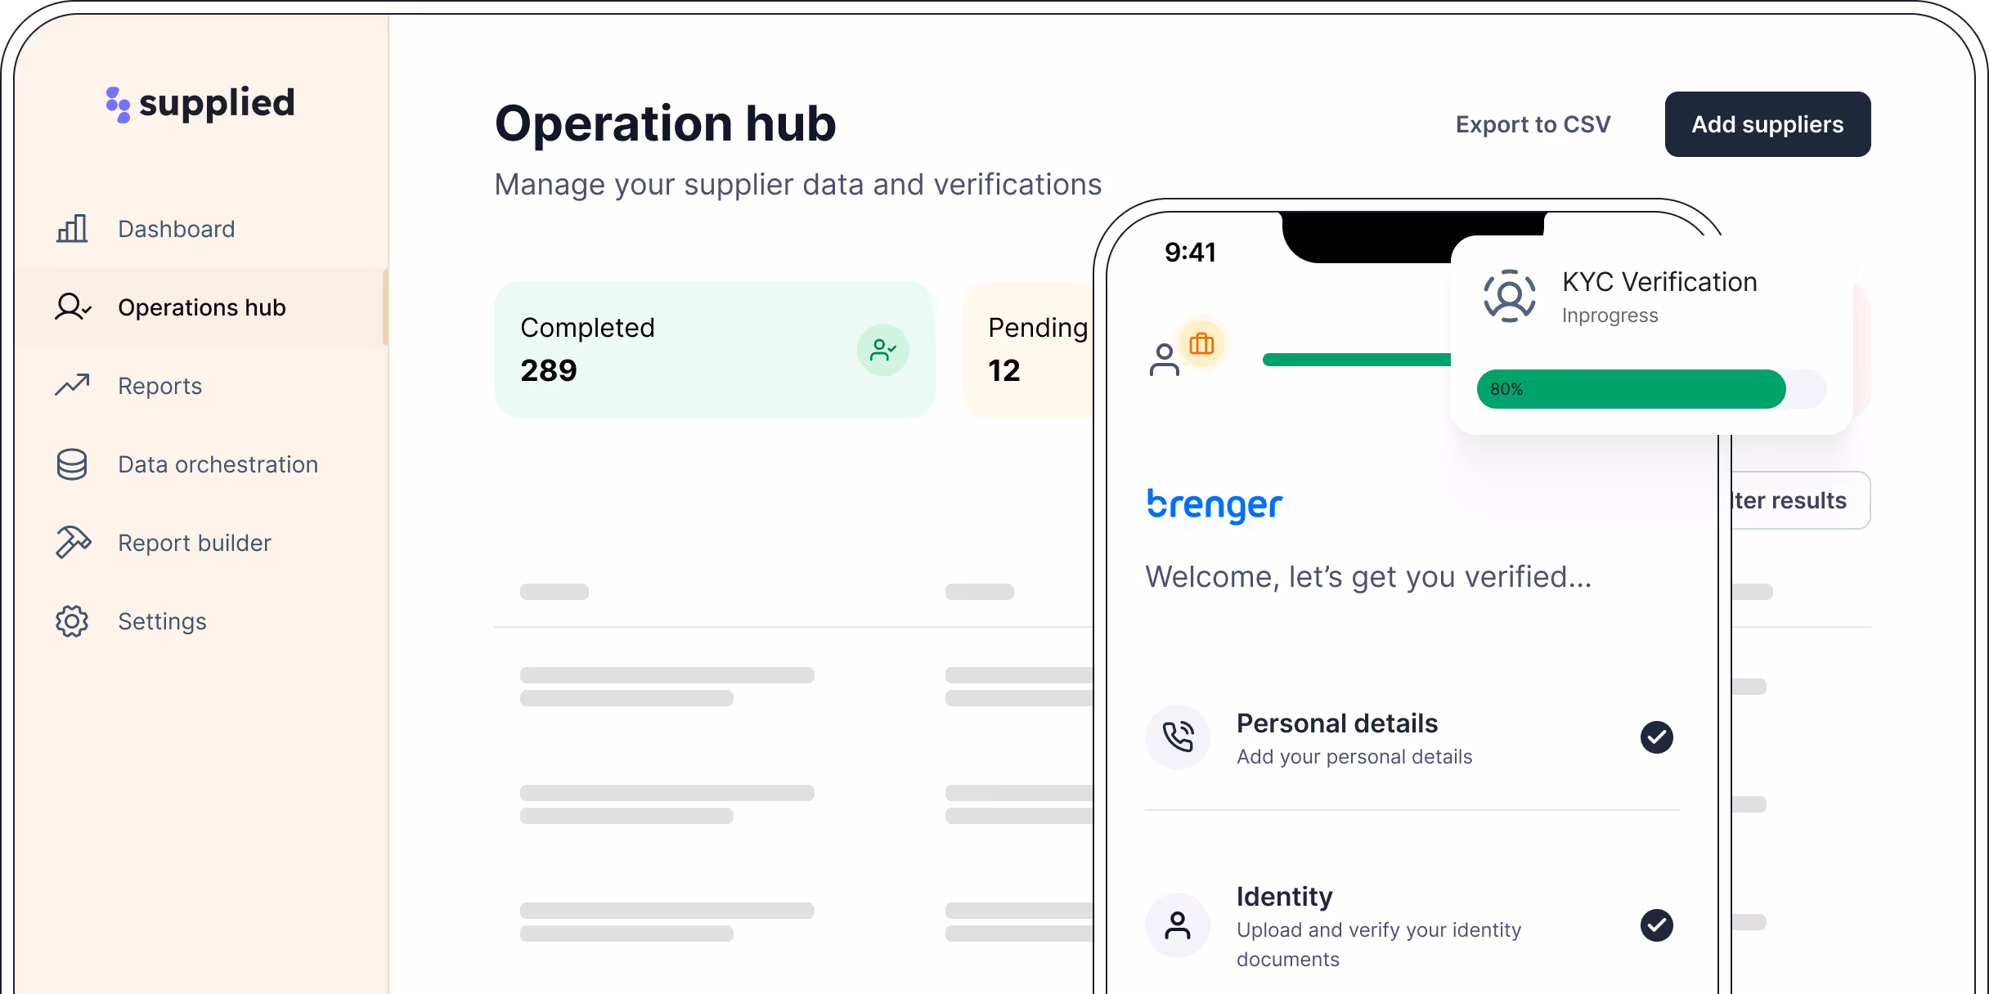Click the Settings gear icon
The image size is (1989, 994).
tap(72, 621)
